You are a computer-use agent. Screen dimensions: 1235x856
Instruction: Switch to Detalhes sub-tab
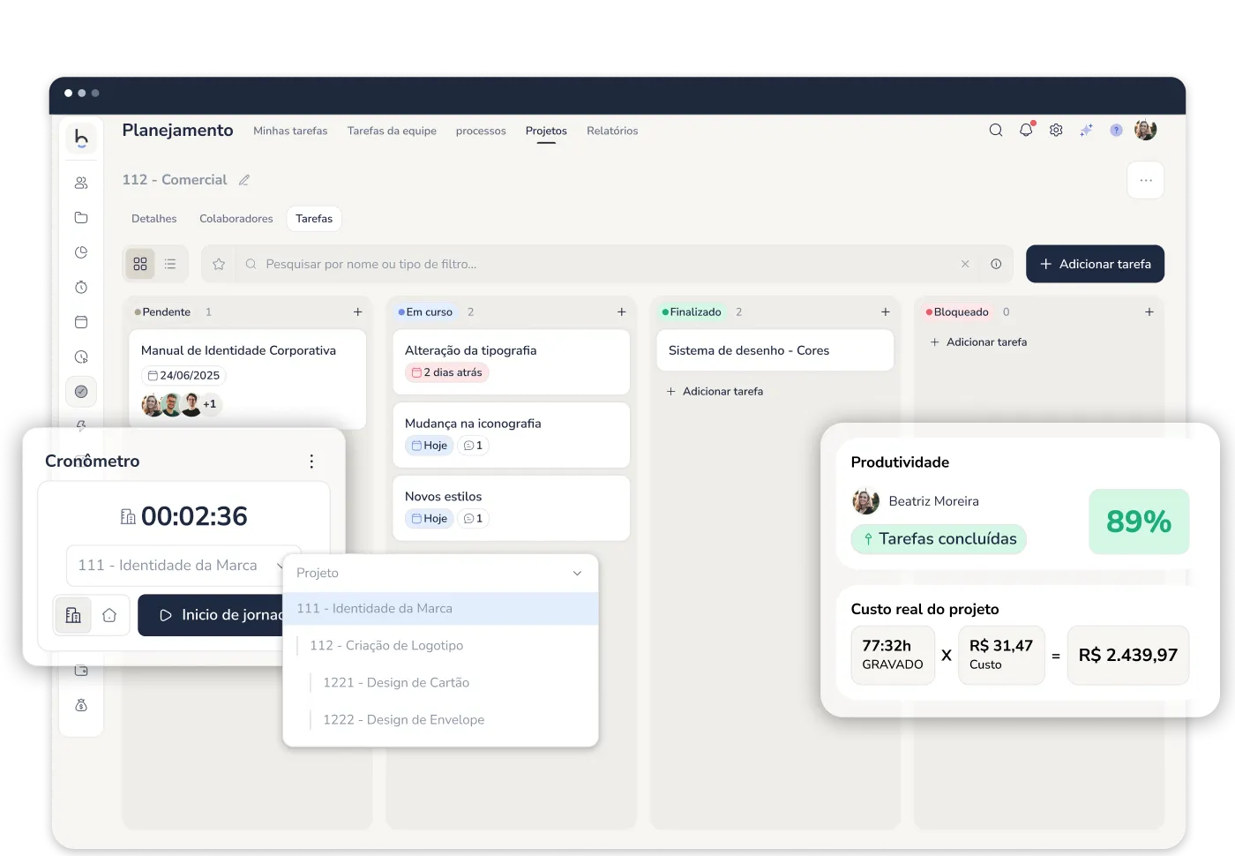153,219
